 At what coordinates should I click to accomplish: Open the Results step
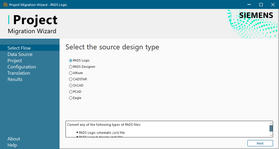pos(15,79)
